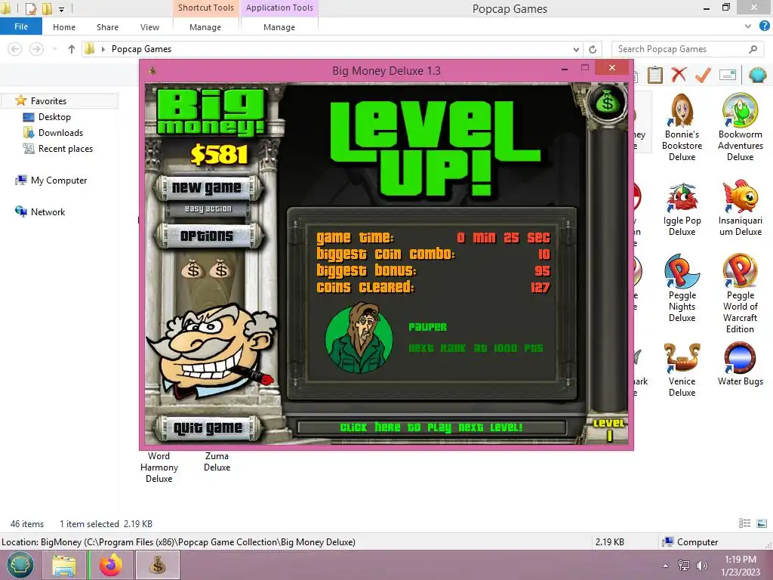The image size is (773, 580).
Task: Click the Pauper rank portrait
Action: point(359,338)
